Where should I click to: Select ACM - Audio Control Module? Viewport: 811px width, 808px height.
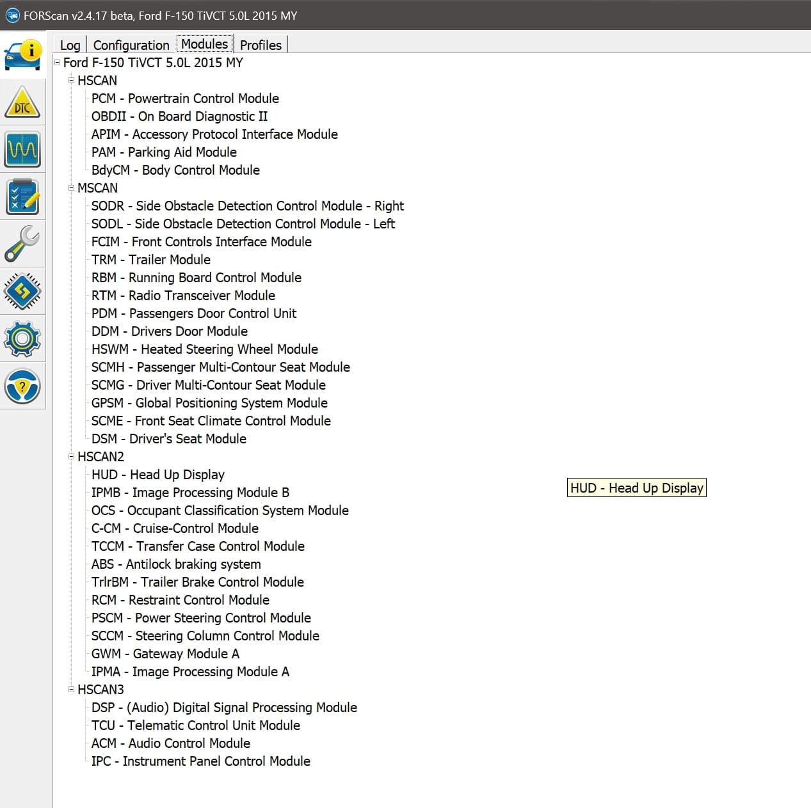click(171, 743)
